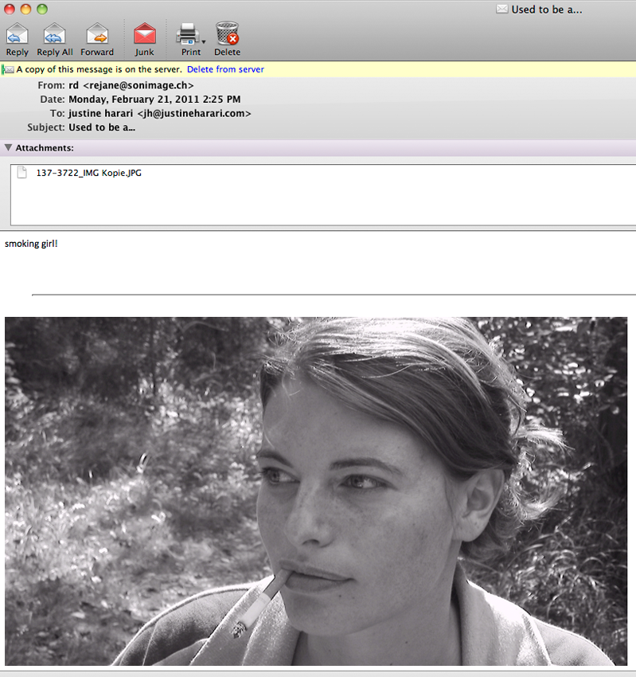Image resolution: width=636 pixels, height=677 pixels.
Task: Select attachment 137-3722_IMG Kopie.JPG
Action: coord(88,173)
